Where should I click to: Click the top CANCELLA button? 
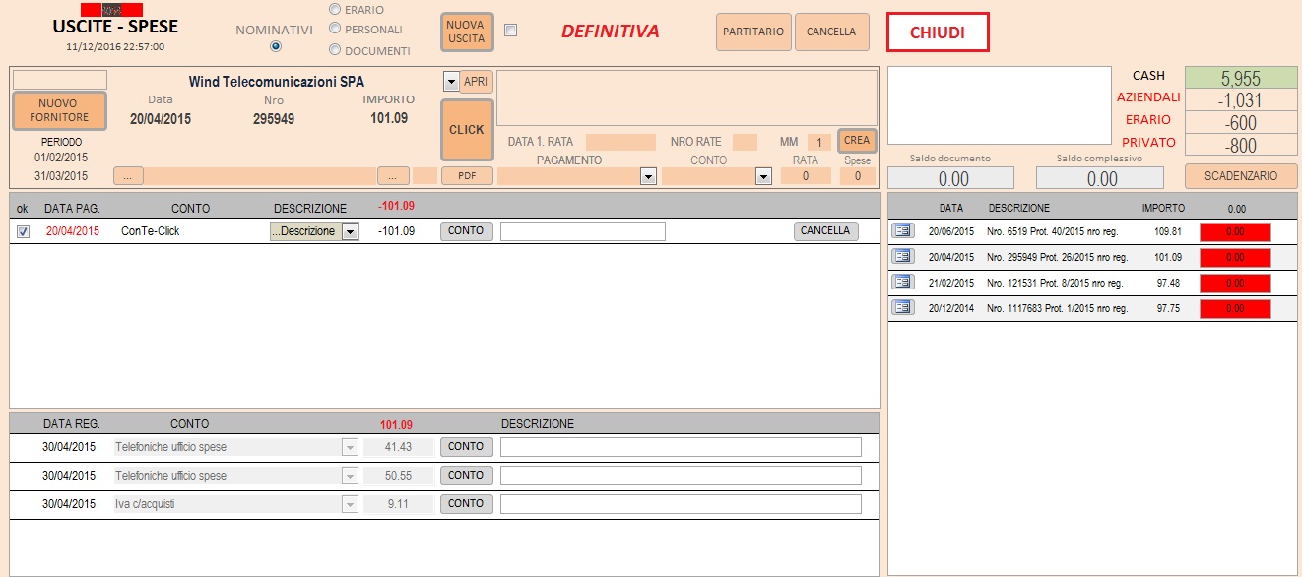tap(831, 32)
